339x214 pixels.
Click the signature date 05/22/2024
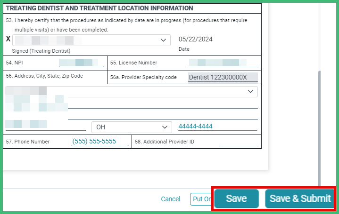195,39
